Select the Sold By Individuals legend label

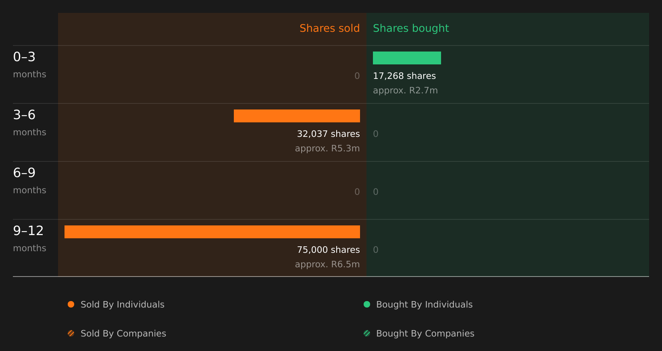point(123,305)
